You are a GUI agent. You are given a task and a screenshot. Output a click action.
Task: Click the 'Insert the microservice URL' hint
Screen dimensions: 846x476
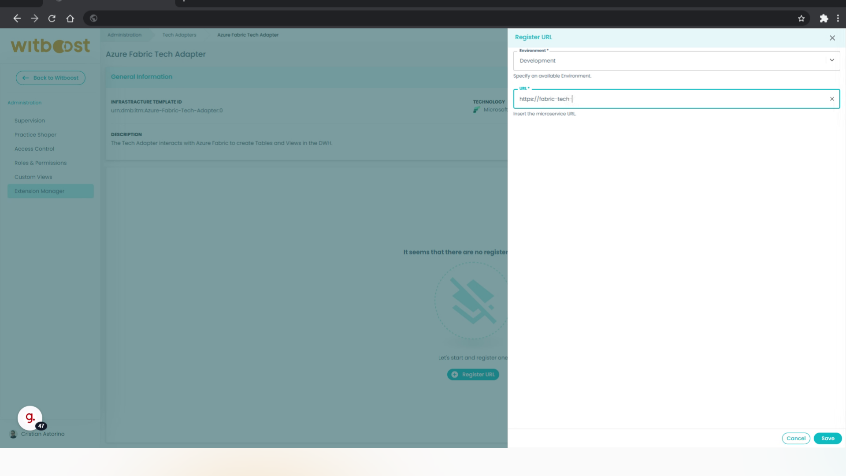[545, 114]
